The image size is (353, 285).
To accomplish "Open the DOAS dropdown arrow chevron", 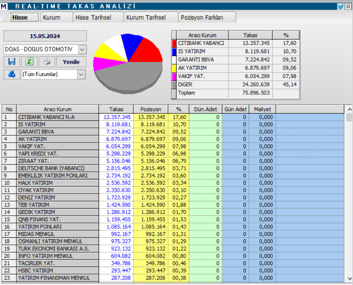I will coord(82,49).
